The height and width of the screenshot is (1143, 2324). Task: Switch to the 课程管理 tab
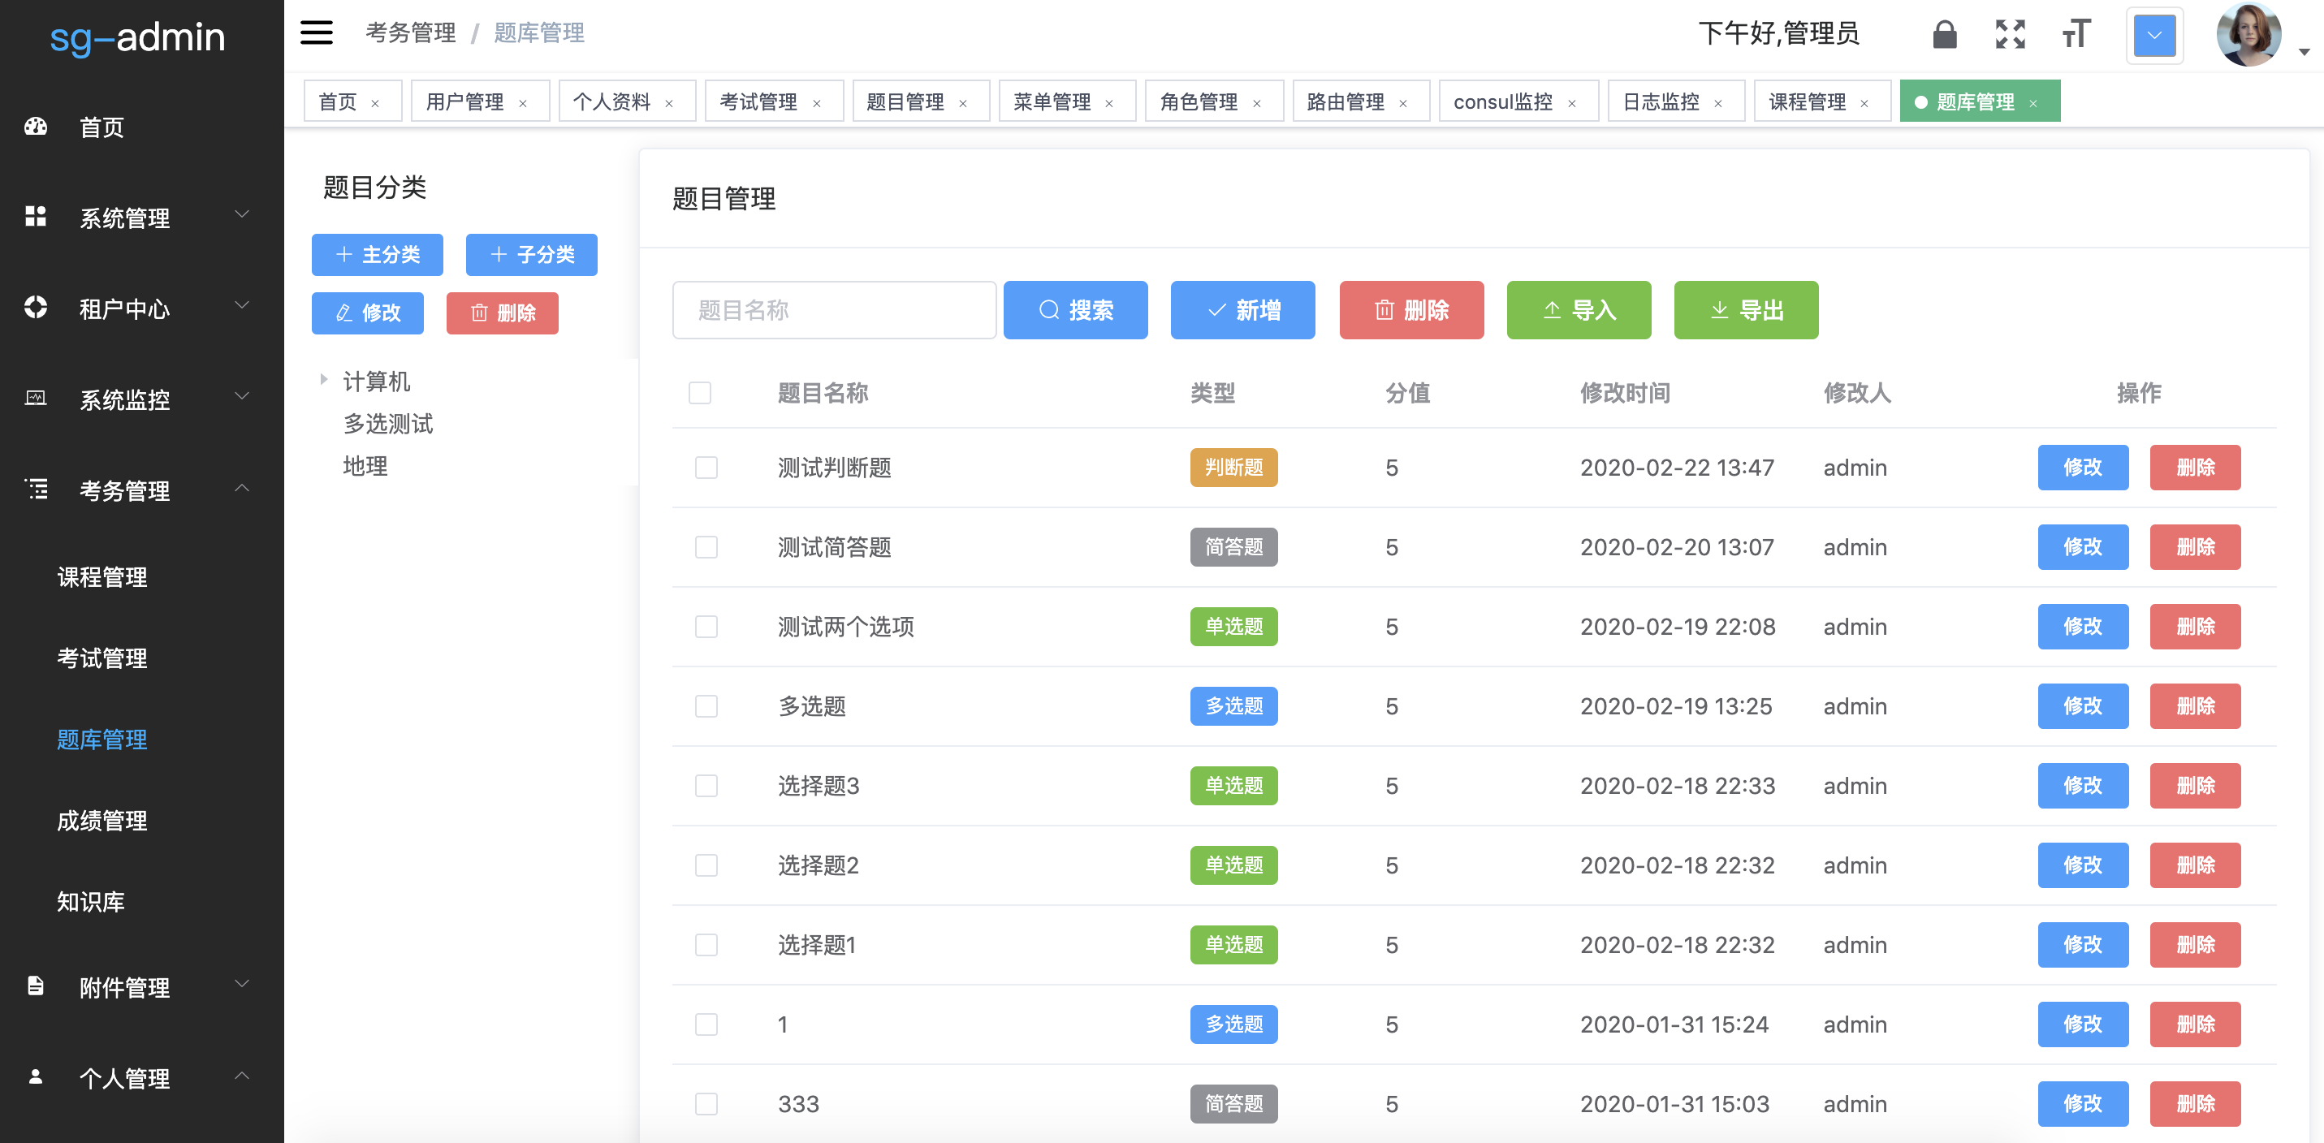pos(1807,102)
